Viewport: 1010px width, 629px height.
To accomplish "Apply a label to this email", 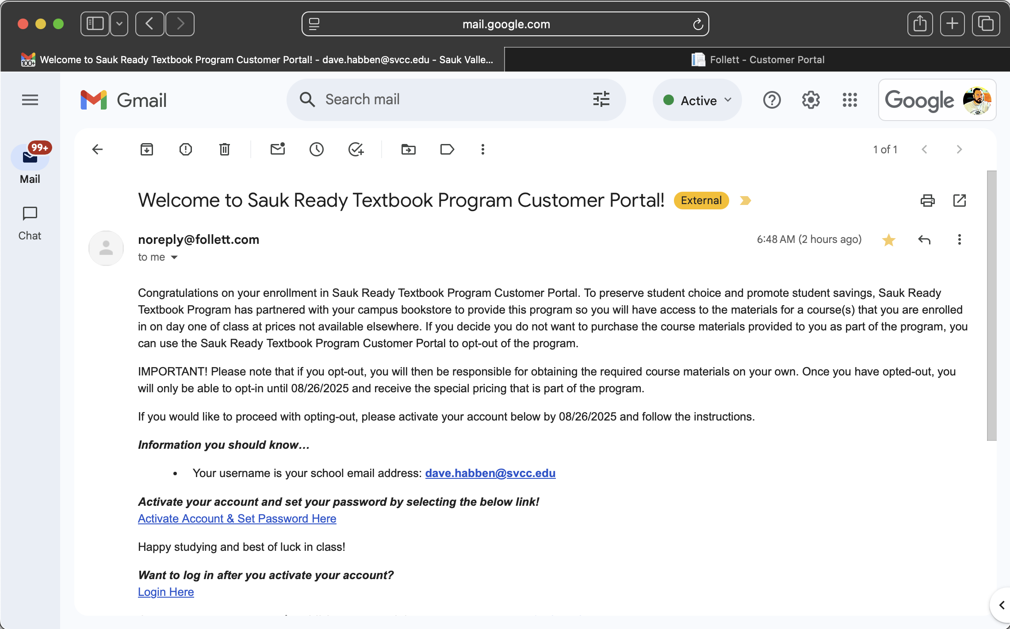I will pyautogui.click(x=447, y=149).
